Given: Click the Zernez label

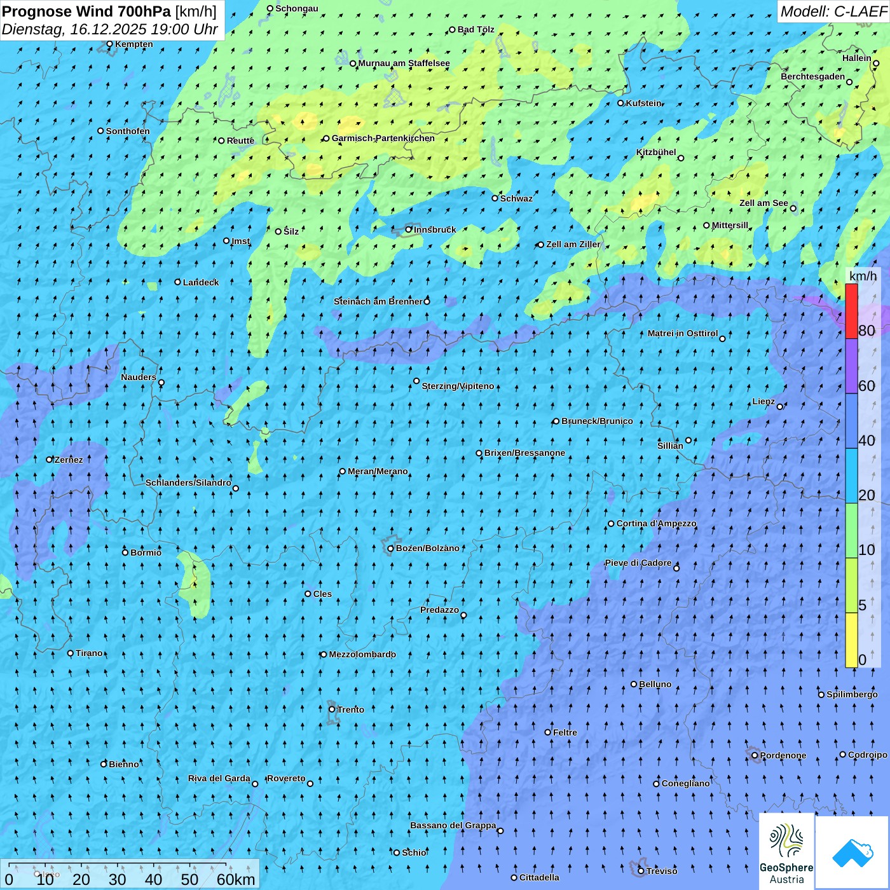Looking at the screenshot, I should [x=69, y=460].
